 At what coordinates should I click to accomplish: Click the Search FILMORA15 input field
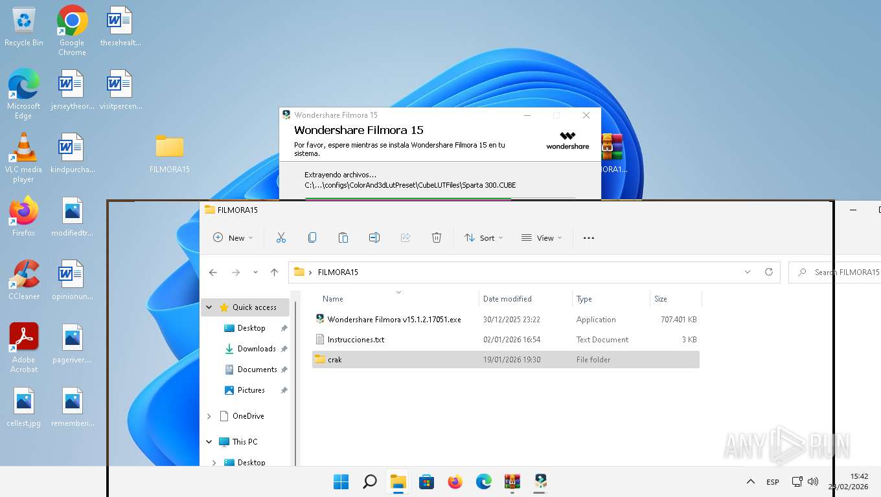coord(835,272)
